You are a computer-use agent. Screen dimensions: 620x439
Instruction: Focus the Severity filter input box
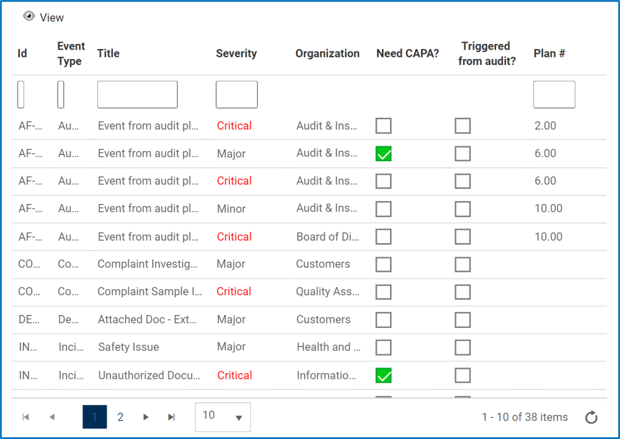point(236,95)
